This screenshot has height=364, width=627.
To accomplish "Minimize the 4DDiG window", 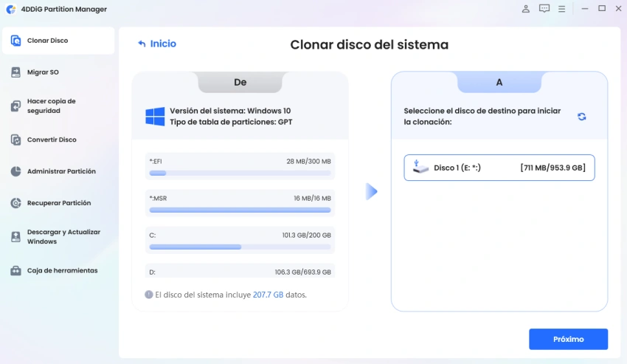I will [585, 8].
